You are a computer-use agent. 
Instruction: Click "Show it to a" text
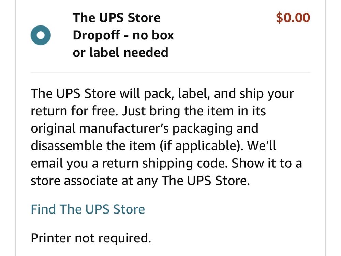point(267,164)
